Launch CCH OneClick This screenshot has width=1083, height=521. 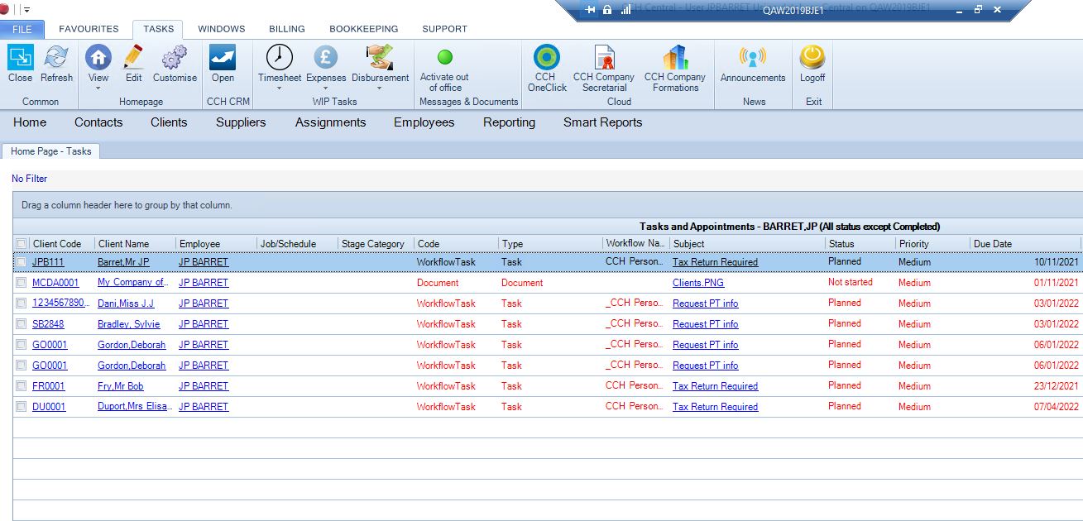[x=547, y=57]
